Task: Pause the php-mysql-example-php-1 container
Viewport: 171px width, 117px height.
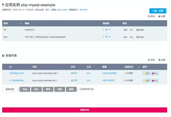Action: [x=146, y=74]
